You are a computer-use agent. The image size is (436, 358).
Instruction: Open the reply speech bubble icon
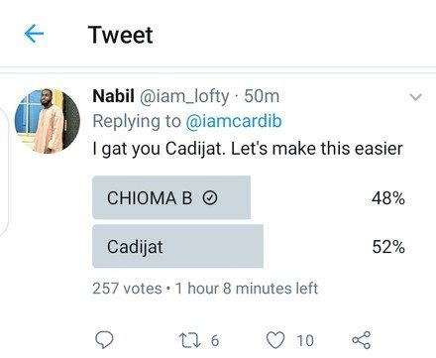(104, 340)
